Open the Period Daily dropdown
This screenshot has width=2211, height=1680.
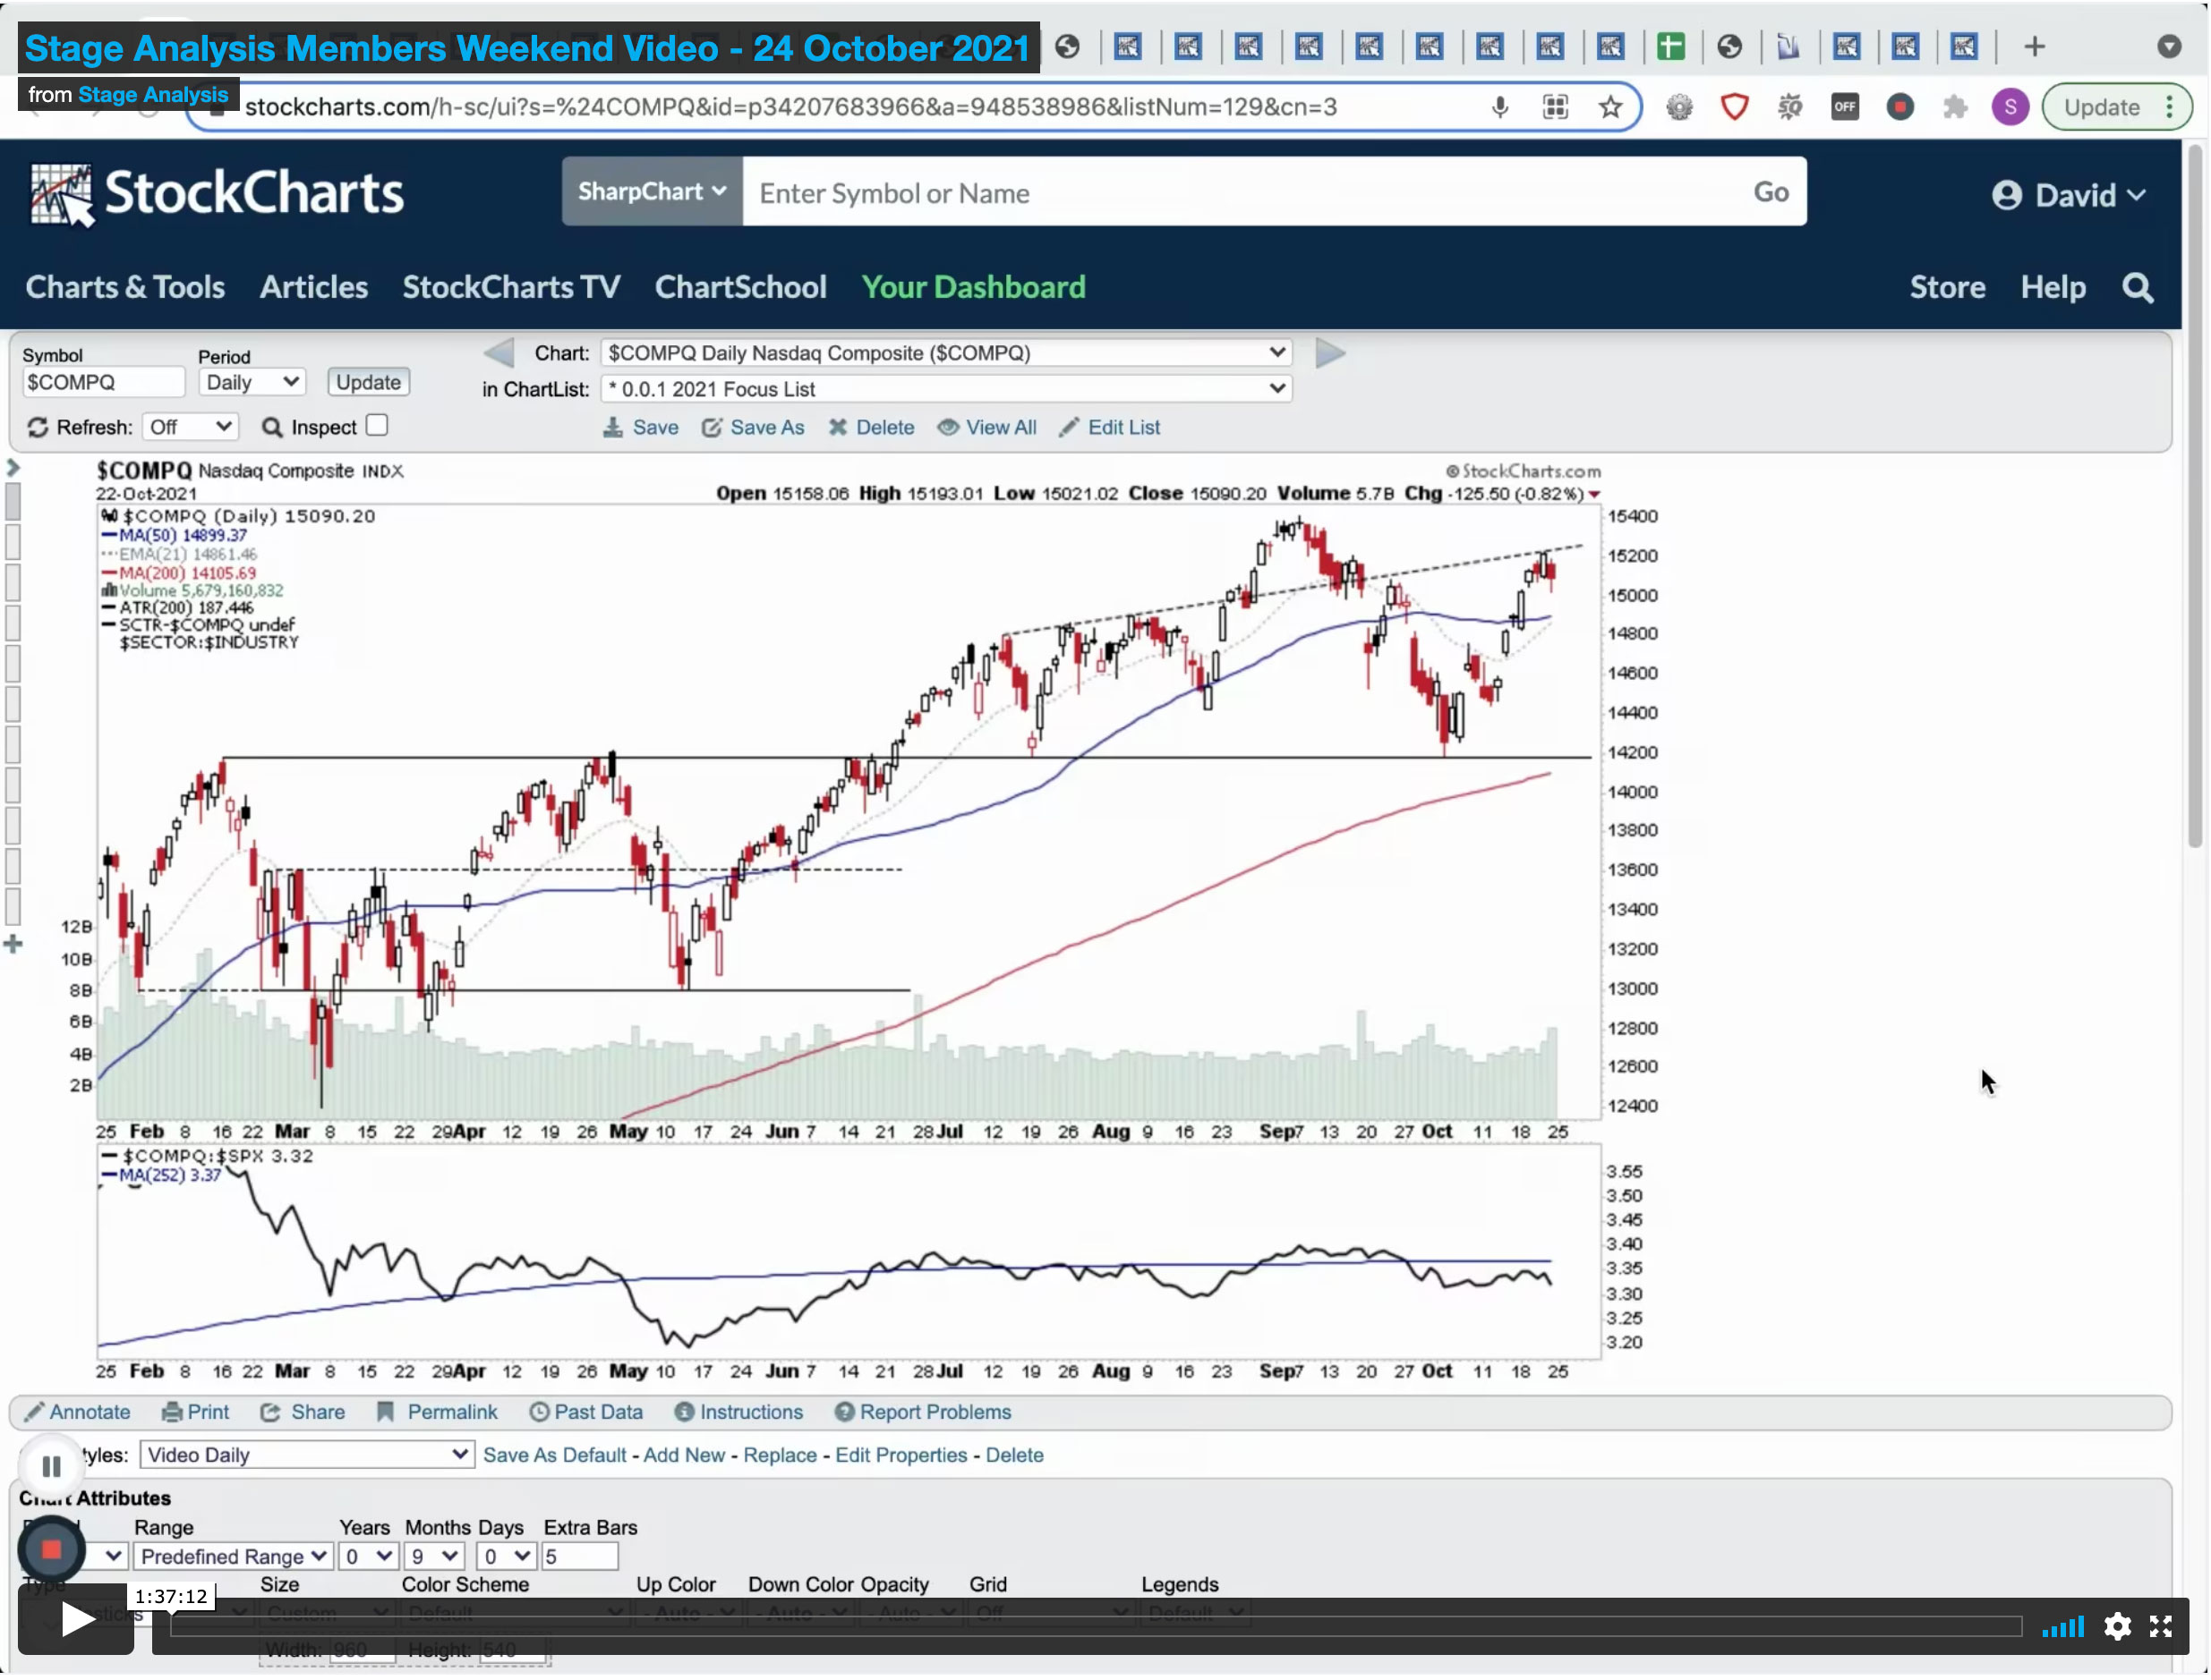(x=252, y=383)
